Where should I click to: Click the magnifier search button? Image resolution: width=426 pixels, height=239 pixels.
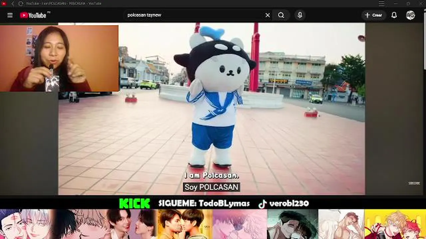pos(281,15)
